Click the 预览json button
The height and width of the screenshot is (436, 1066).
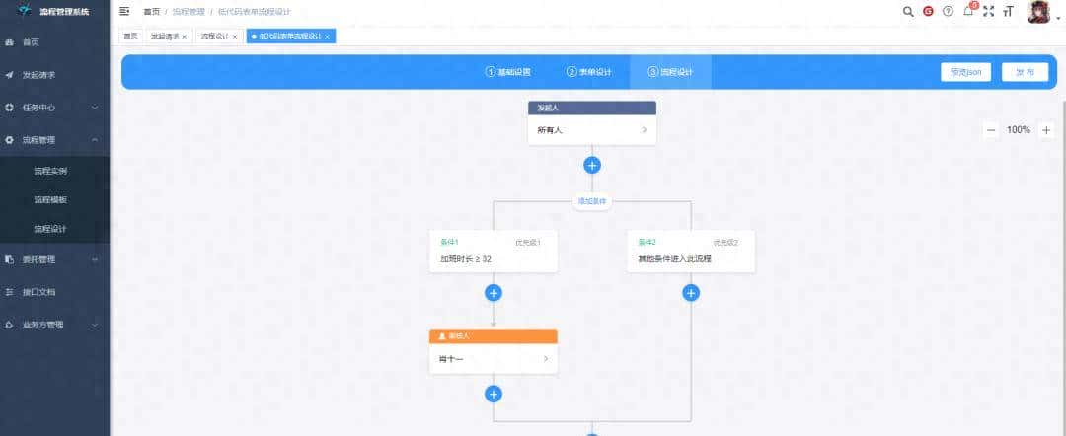(964, 72)
